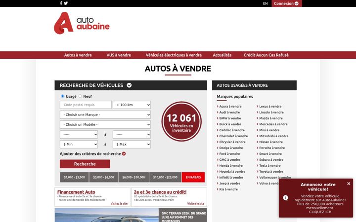Select the Neuf radio button

80,96
